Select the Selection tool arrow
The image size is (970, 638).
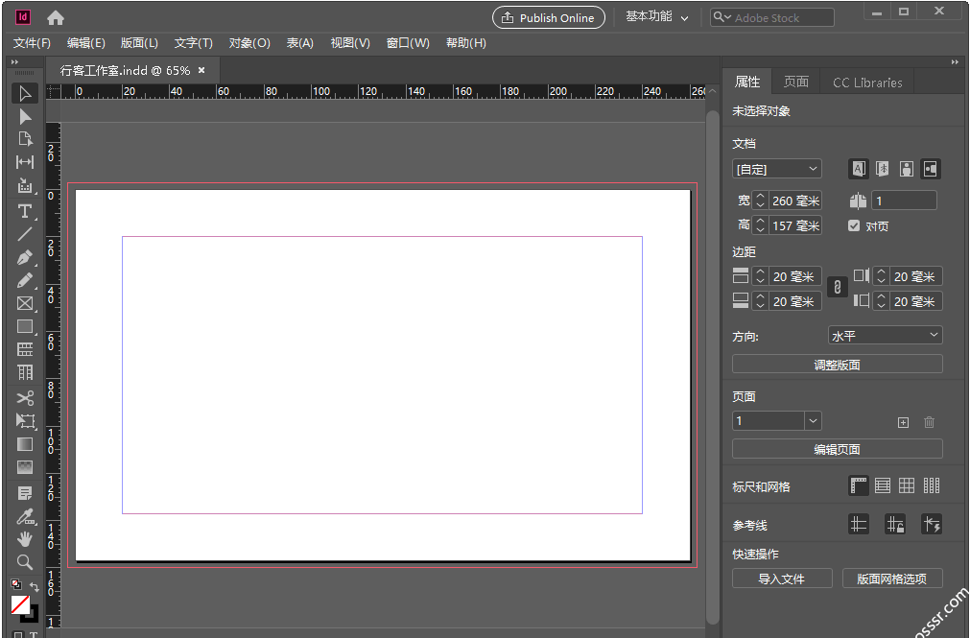point(25,93)
